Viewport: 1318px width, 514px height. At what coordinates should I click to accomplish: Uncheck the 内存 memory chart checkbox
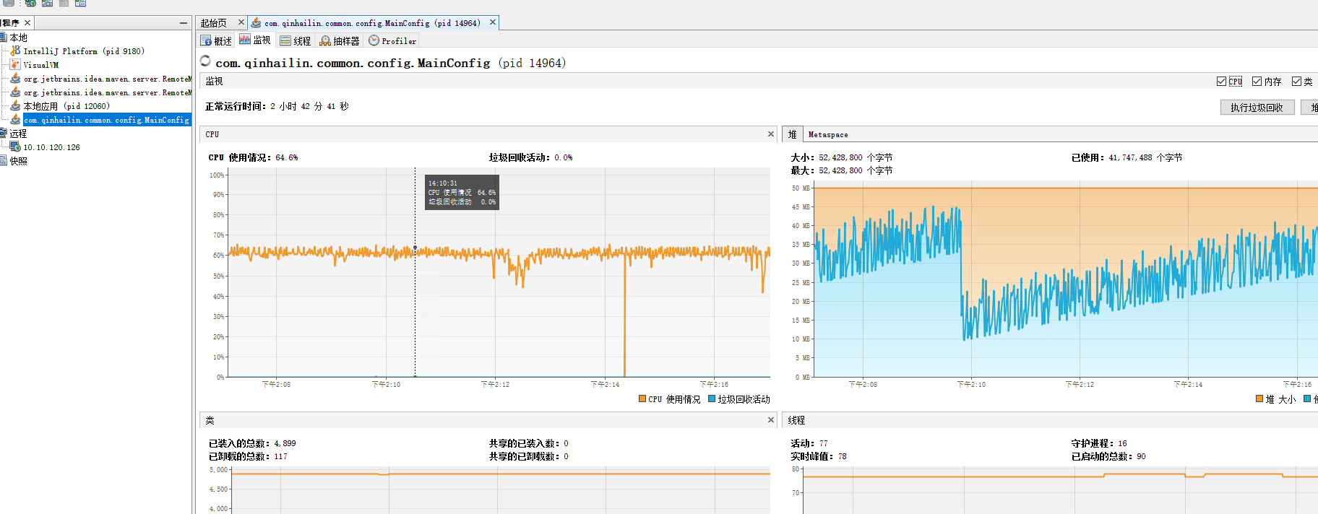point(1257,82)
